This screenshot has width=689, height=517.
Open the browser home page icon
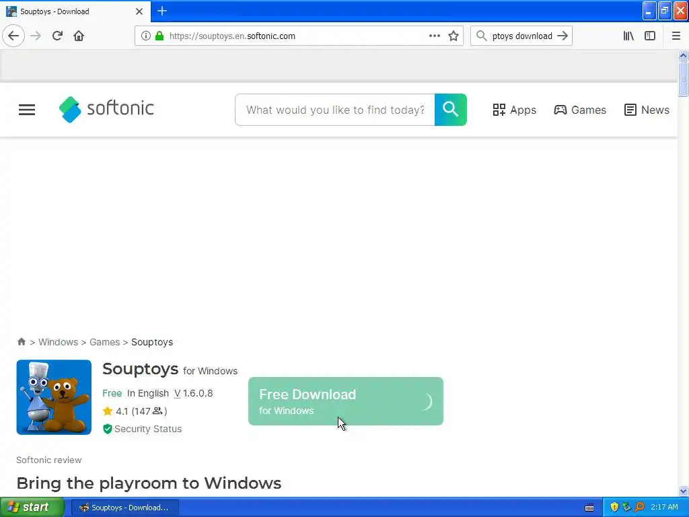[79, 36]
